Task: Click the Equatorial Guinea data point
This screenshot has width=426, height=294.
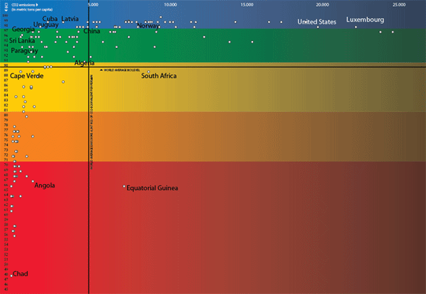Action: click(x=124, y=187)
